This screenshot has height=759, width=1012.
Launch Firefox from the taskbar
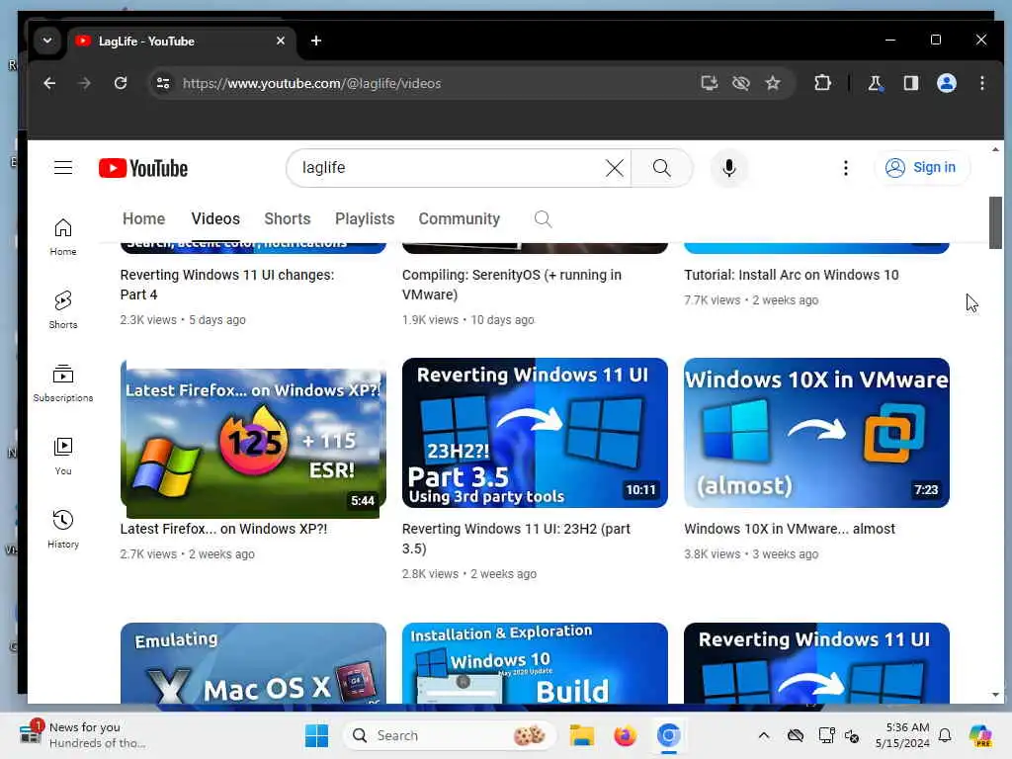625,735
